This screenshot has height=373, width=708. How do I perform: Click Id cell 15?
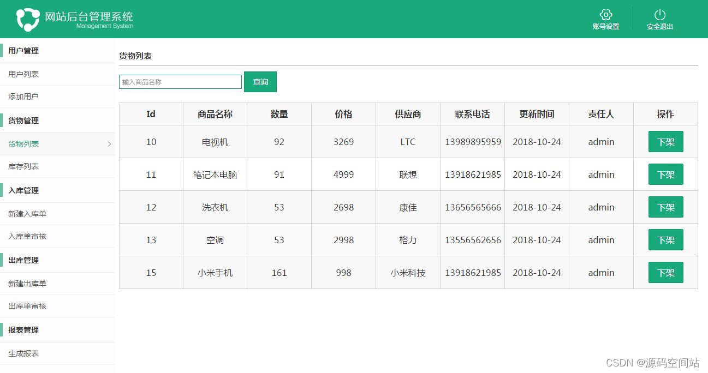pyautogui.click(x=151, y=273)
